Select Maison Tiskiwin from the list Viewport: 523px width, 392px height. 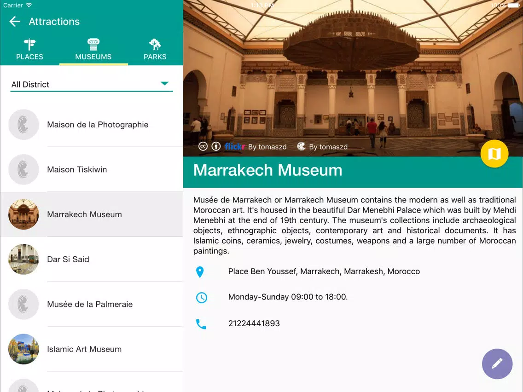click(x=92, y=169)
